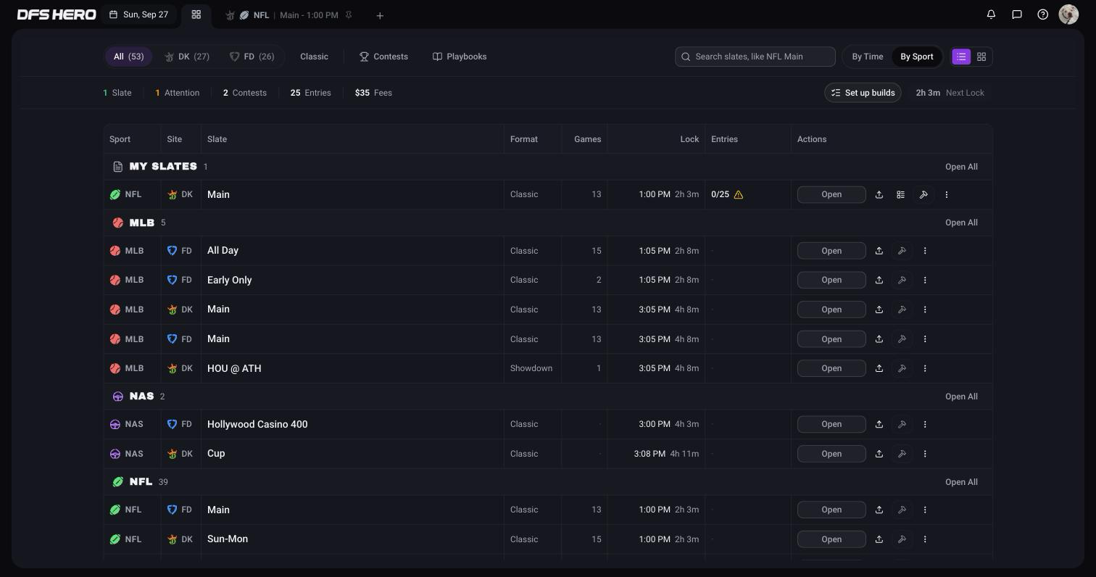1096x577 pixels.
Task: Open the user profile avatar
Action: 1068,14
